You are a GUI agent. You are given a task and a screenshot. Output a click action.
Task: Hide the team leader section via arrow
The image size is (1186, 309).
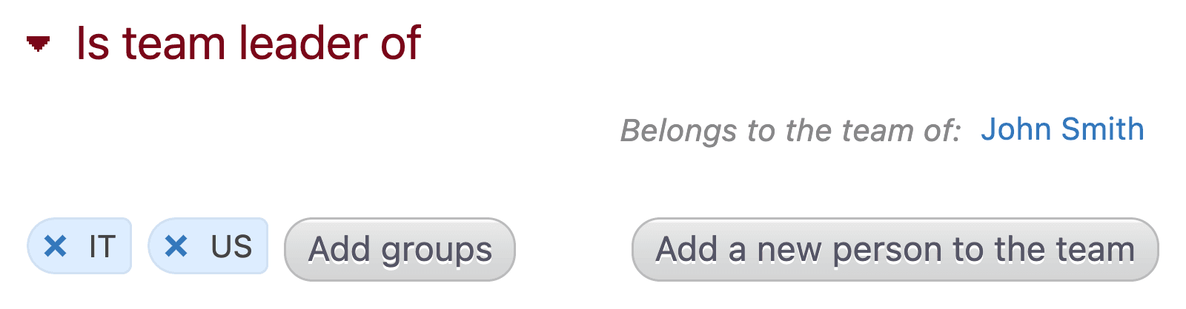[x=38, y=44]
